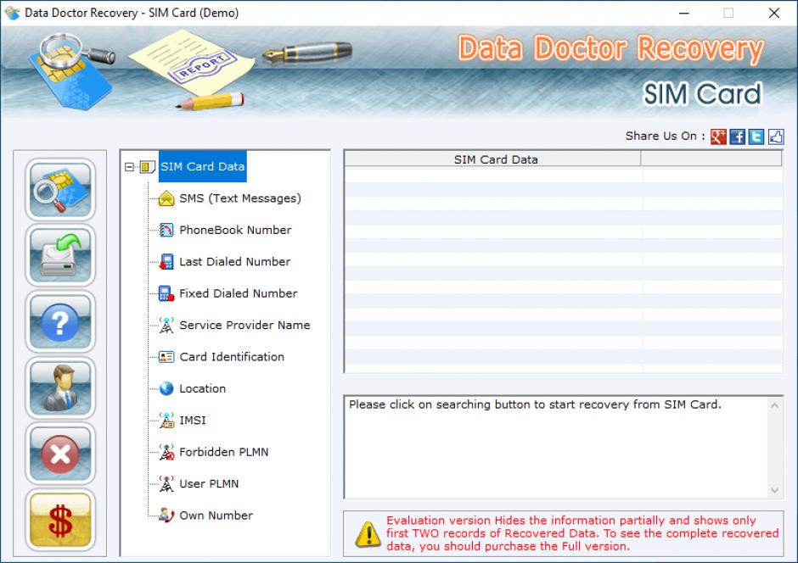Share on Google Plus icon
This screenshot has height=563, width=798.
point(718,137)
